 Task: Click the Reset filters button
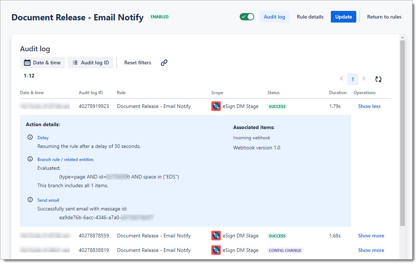pos(138,63)
